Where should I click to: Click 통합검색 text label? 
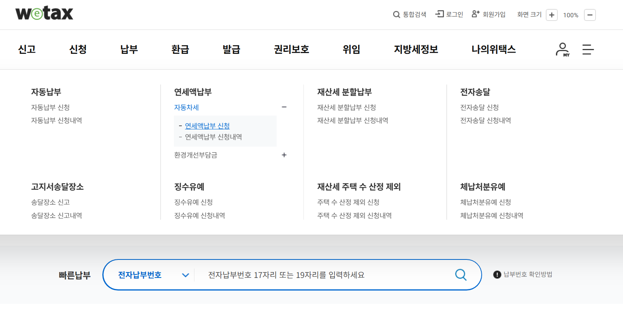[x=414, y=15]
